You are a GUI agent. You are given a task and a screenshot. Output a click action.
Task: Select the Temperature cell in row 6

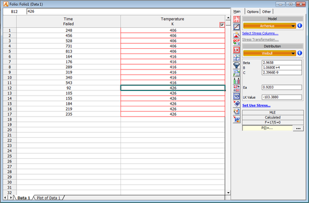[173, 57]
